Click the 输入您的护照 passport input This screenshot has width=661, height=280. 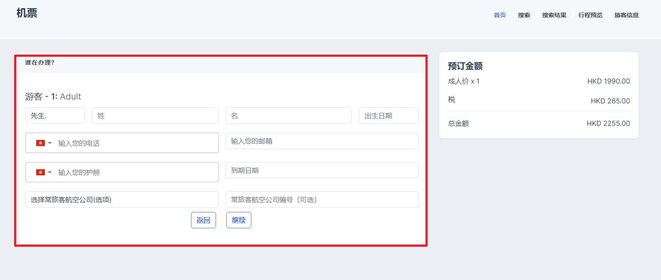[x=136, y=172]
